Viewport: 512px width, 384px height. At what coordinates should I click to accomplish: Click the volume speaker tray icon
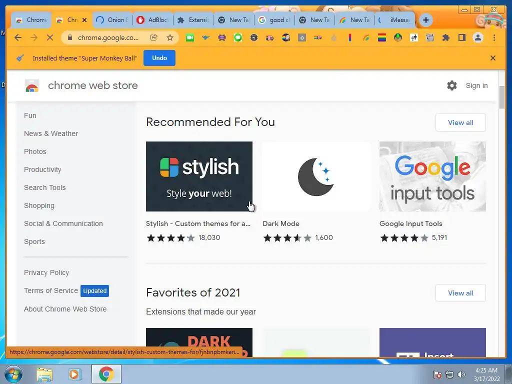[461, 374]
